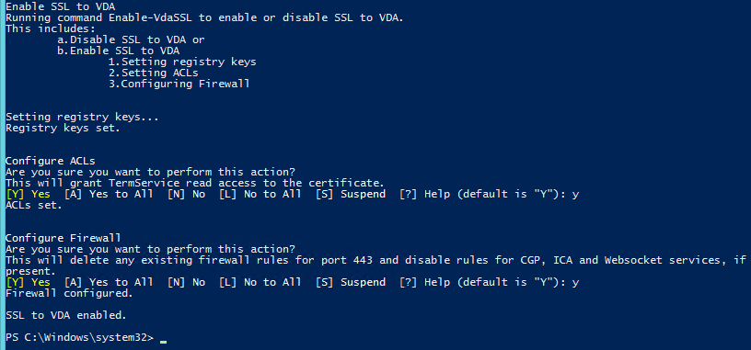Click [A] Yes to All in firewall prompt
Viewport: 751px width, 350px height.
tap(109, 282)
